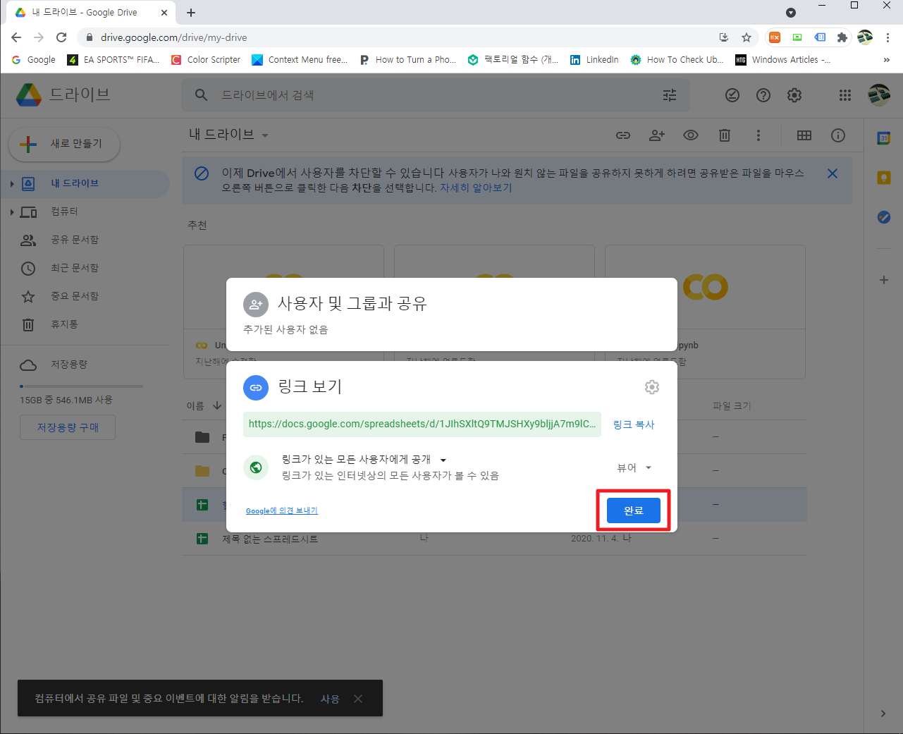
Task: Expand 링크가 있는 모든 사용자에게 공개 dropdown
Action: pyautogui.click(x=364, y=460)
